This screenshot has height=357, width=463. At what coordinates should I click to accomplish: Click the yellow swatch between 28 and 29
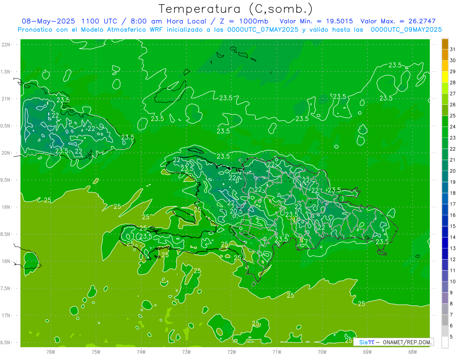click(x=445, y=77)
